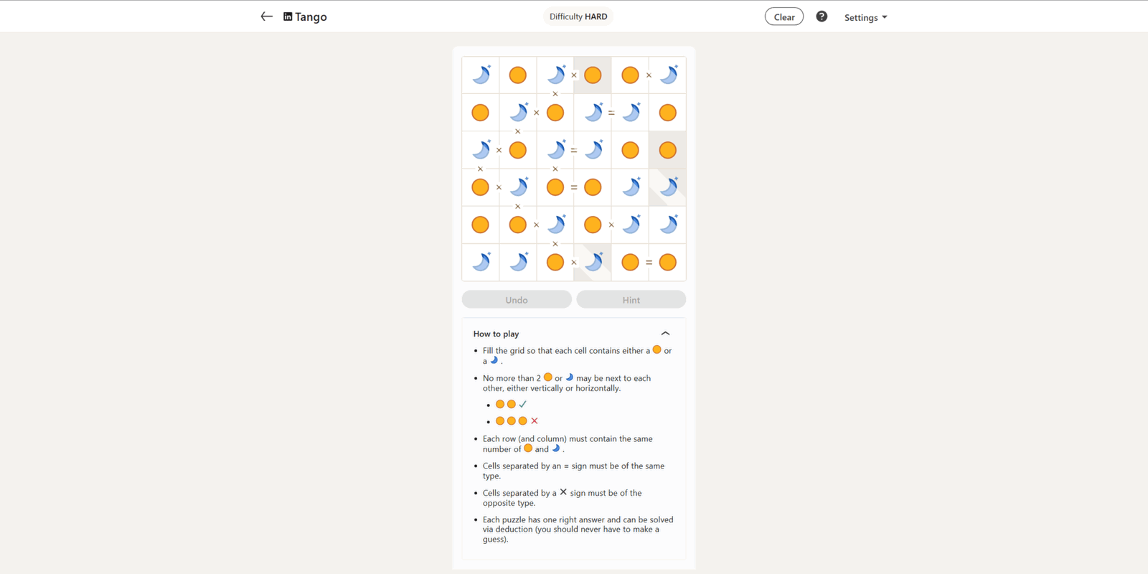Click the Tango title text

(x=311, y=17)
